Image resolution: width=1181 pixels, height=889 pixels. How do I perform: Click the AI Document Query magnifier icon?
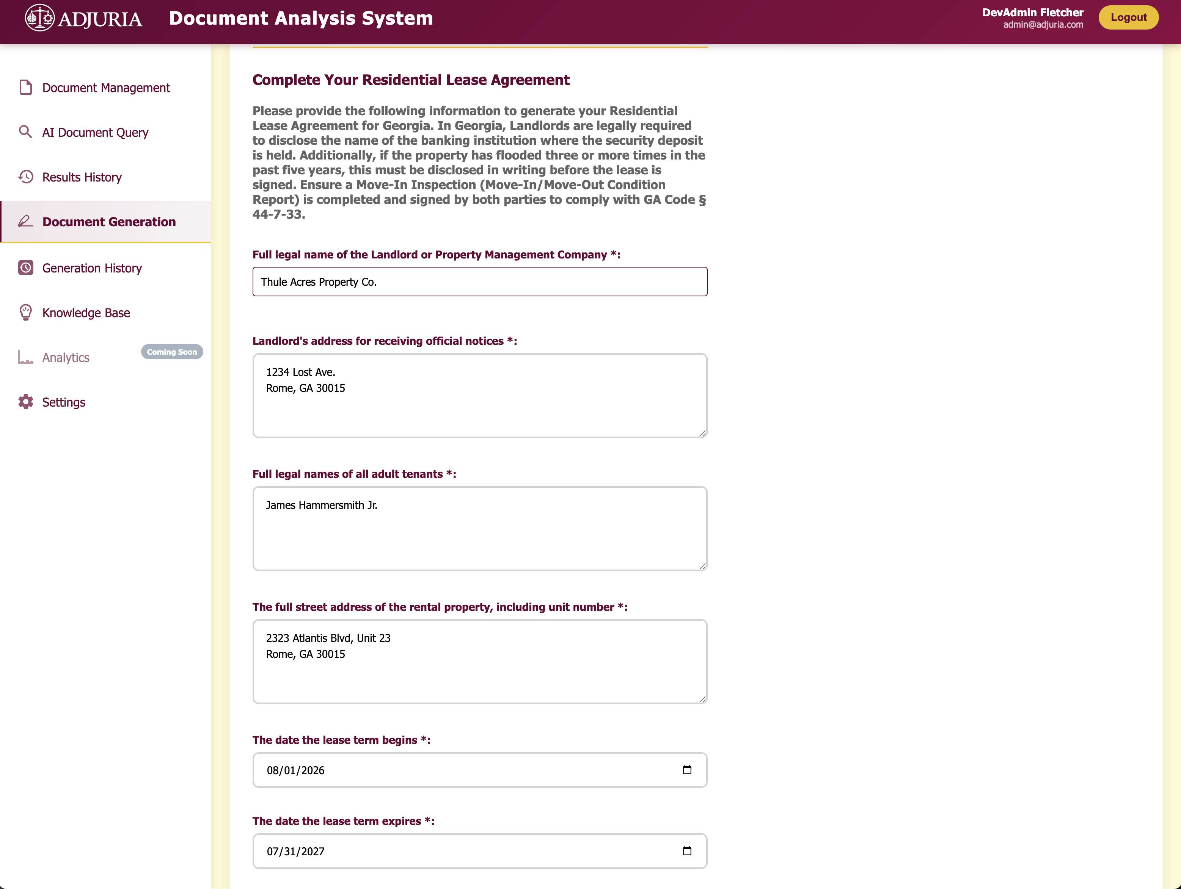(26, 132)
